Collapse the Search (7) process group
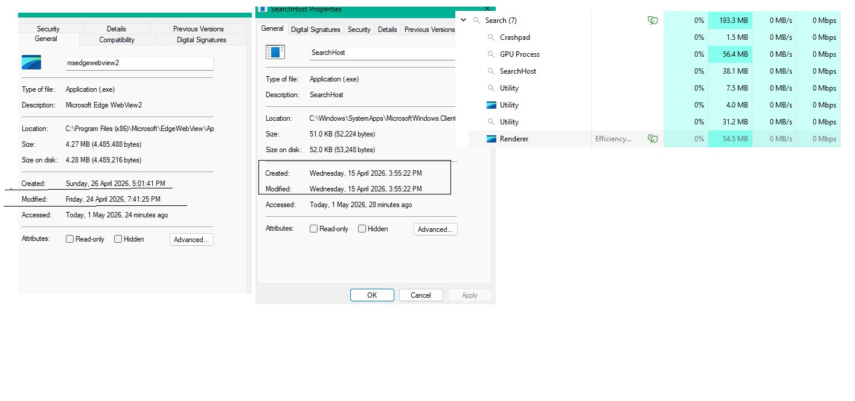 (463, 21)
